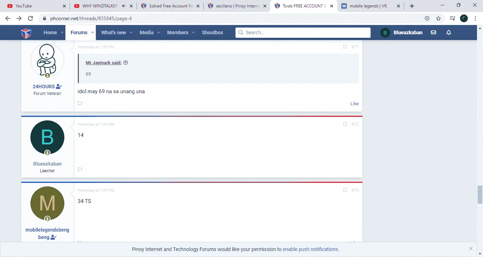
Task: Close the YouTube tab
Action: coord(64,6)
